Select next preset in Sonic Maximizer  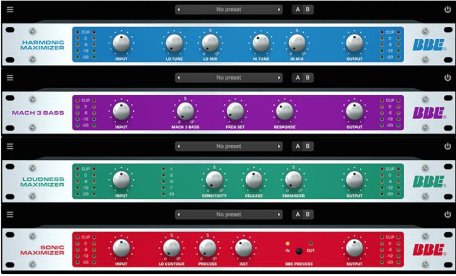[279, 215]
